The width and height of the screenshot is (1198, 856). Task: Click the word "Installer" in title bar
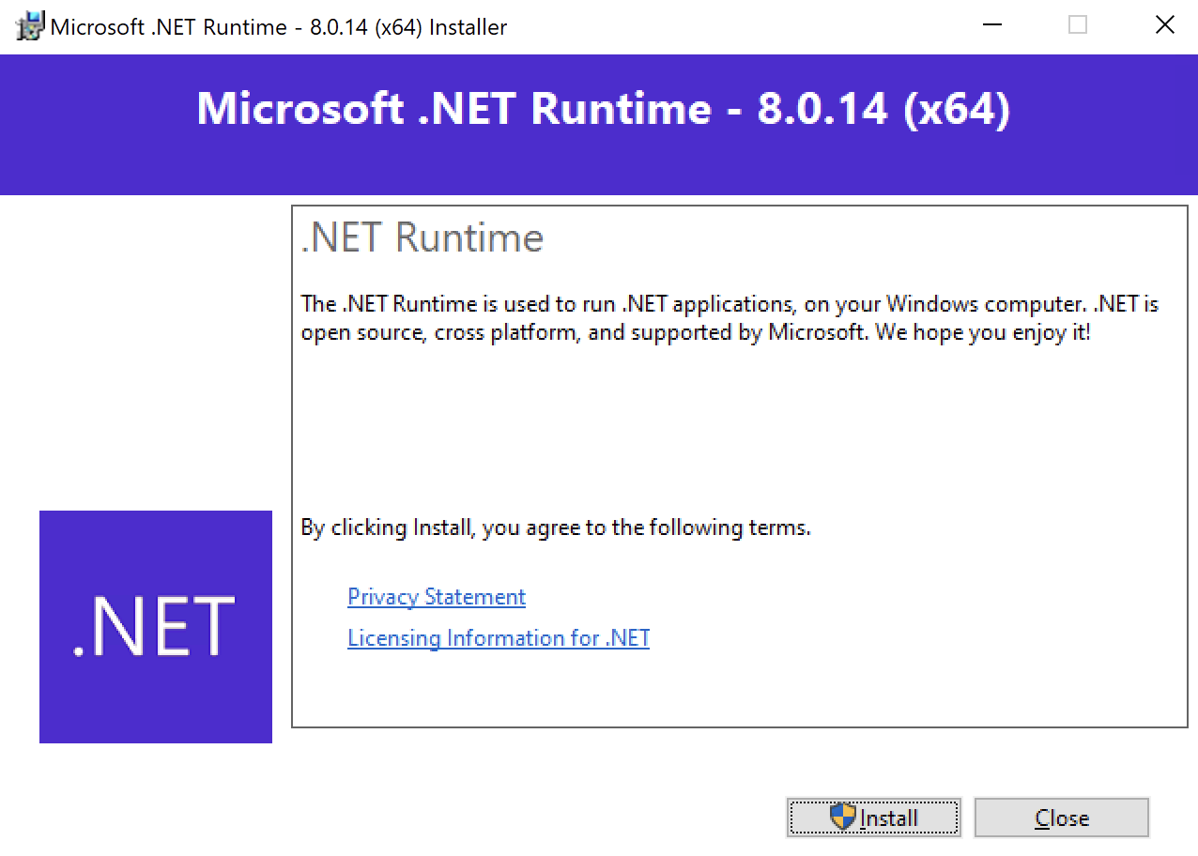click(x=468, y=27)
